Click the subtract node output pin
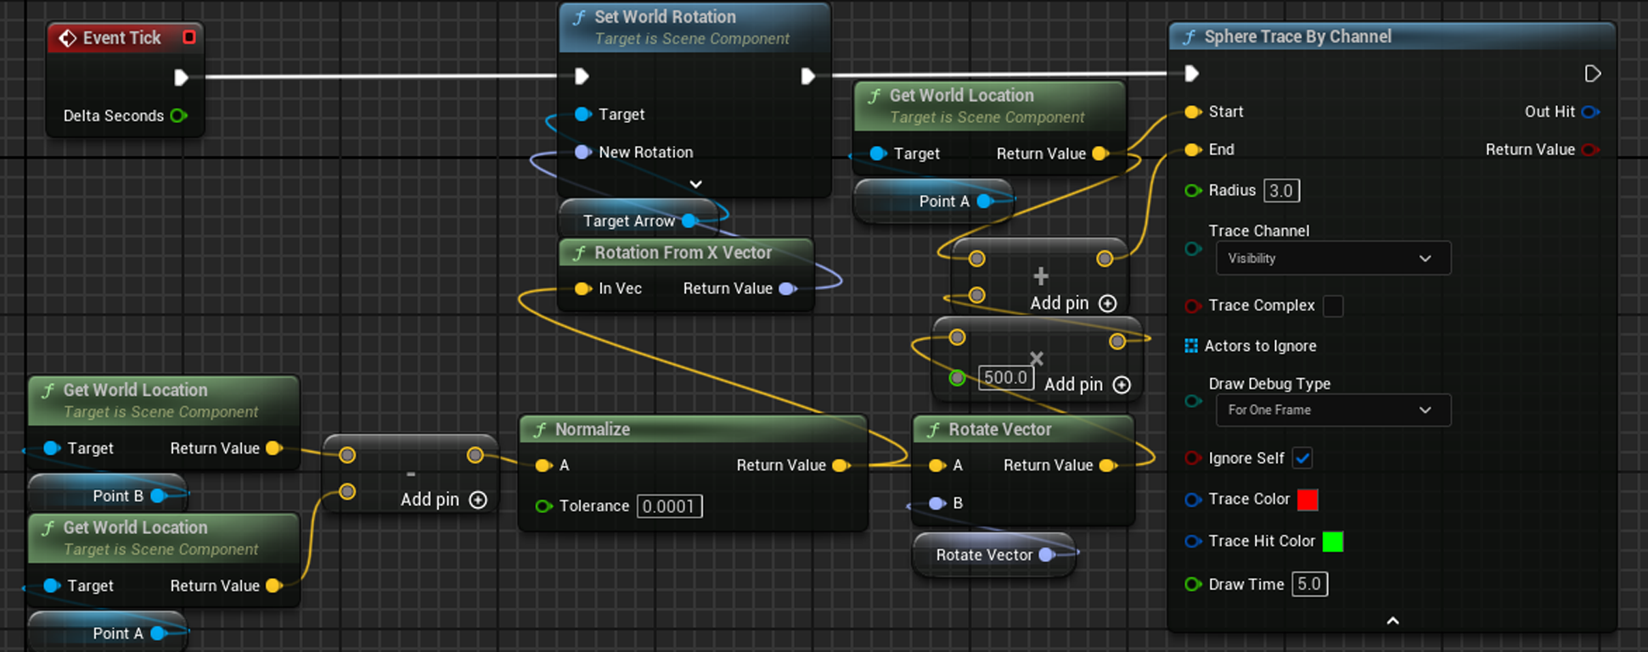Image resolution: width=1648 pixels, height=652 pixels. click(475, 455)
